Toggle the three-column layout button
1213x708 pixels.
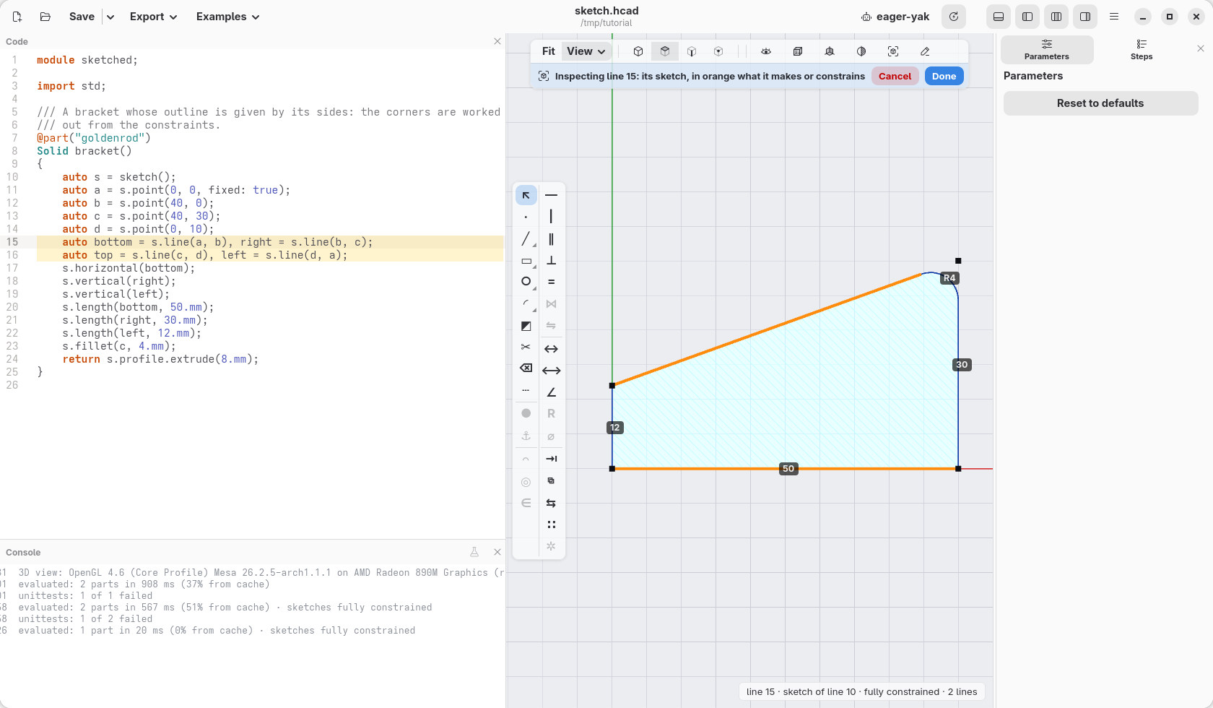coord(1056,17)
